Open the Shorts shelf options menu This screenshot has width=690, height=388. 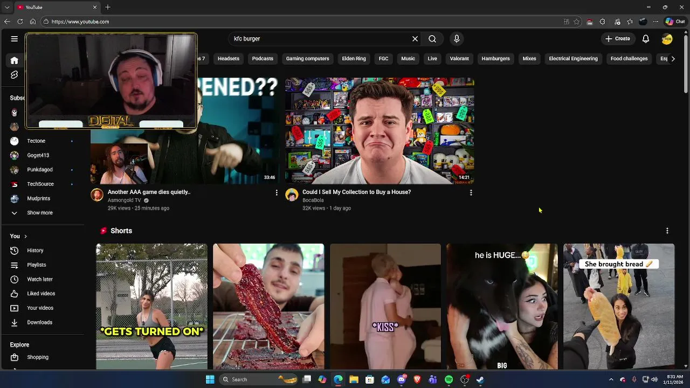[x=667, y=231]
